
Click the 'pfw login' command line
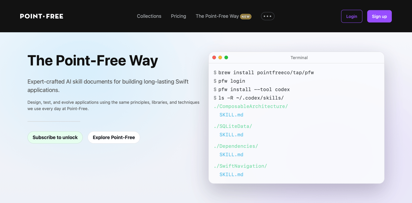229,81
